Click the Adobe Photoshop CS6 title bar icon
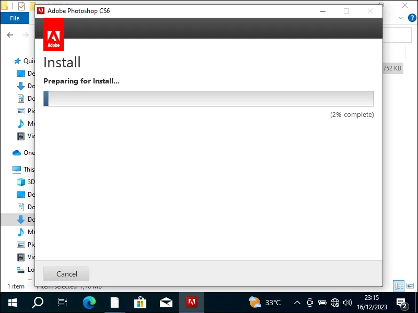This screenshot has height=313, width=418. click(x=41, y=10)
